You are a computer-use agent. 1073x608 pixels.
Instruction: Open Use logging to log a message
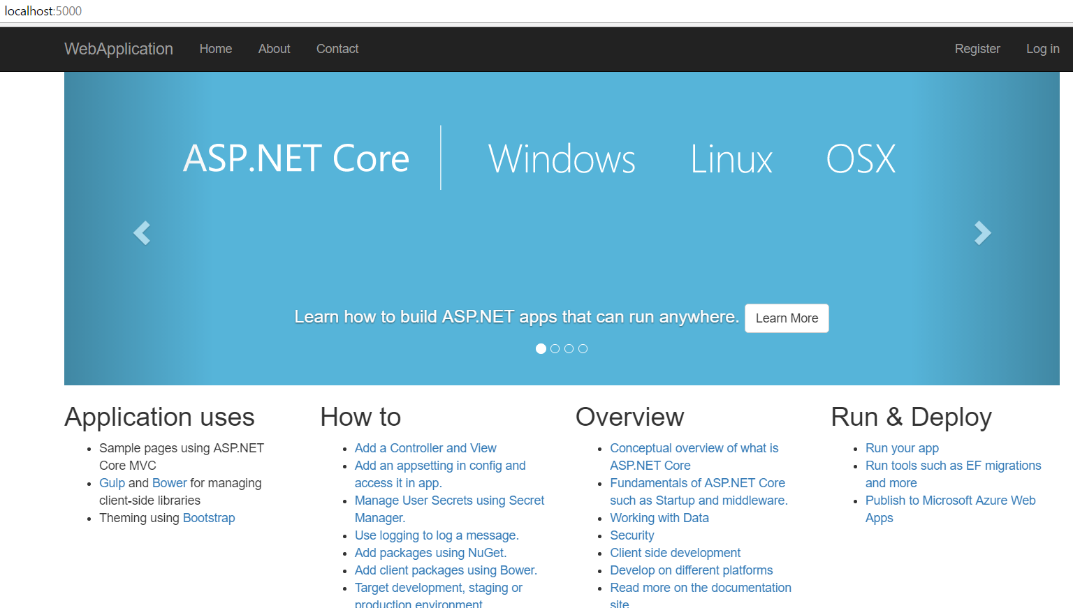click(x=437, y=535)
